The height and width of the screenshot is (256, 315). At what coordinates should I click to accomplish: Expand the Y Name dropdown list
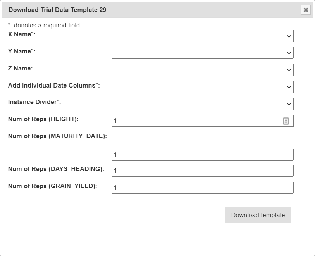[202, 53]
